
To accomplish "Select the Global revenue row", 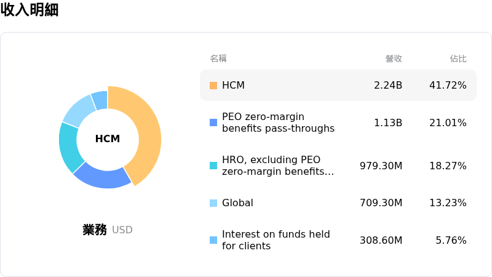I will click(237, 203).
